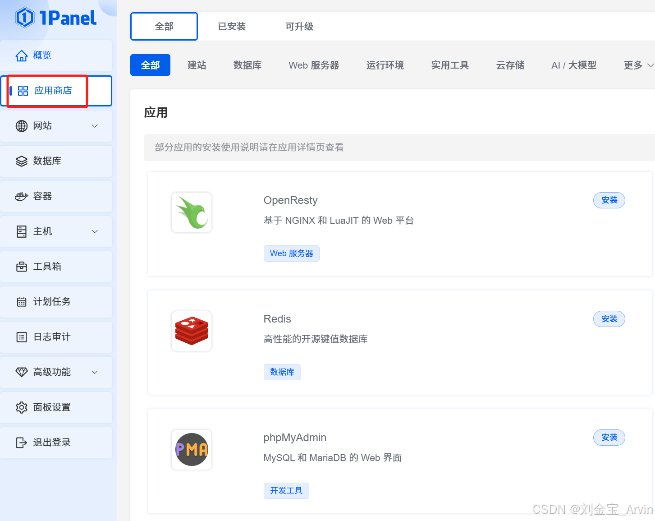Click the description 基于 NGINX 和 LuaJIT 的 Web 平台
This screenshot has width=655, height=521.
click(339, 221)
